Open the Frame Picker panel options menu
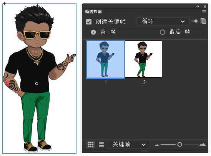The height and width of the screenshot is (156, 211). click(x=204, y=12)
